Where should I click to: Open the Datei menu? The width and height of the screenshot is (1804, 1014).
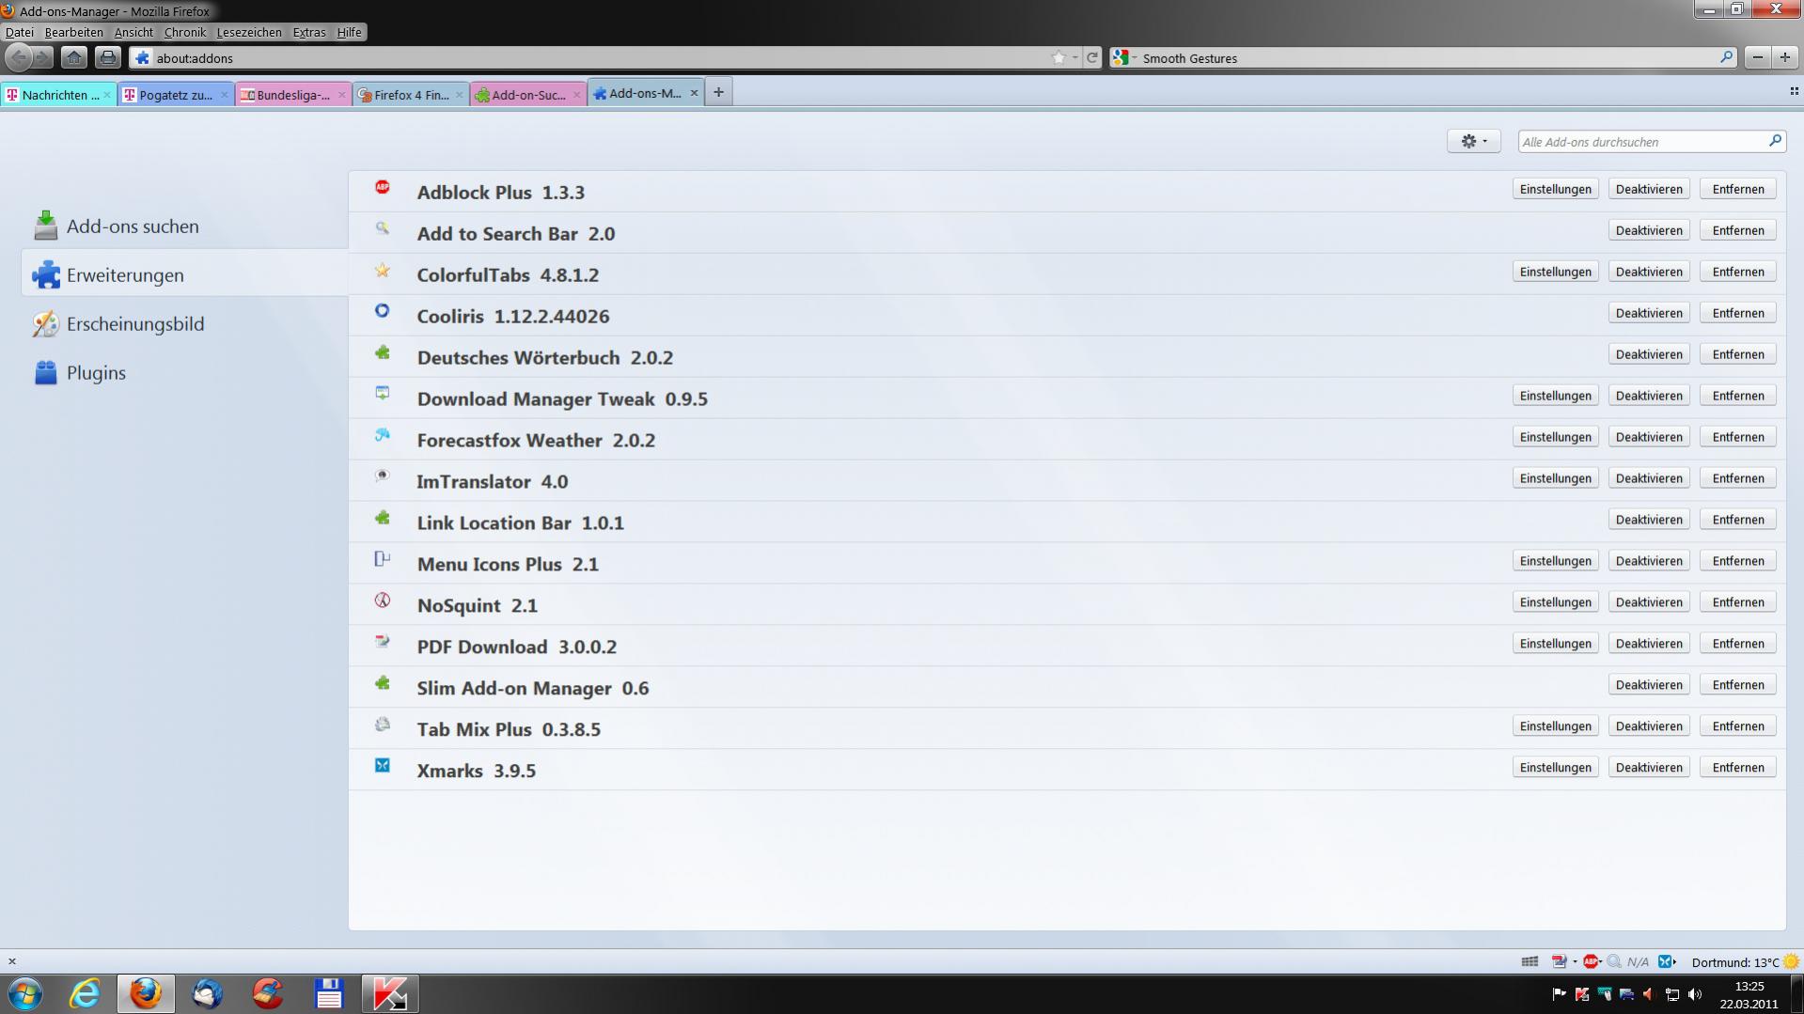click(19, 32)
